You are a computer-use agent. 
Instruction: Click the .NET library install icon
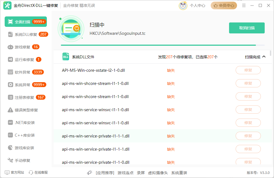coord(10,122)
